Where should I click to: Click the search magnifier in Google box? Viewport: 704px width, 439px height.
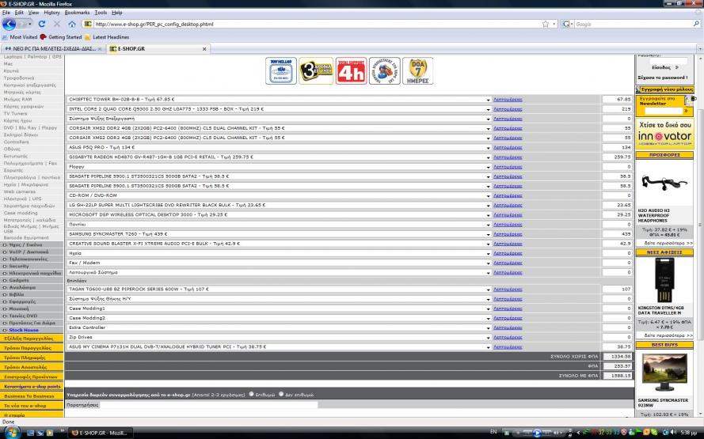696,24
